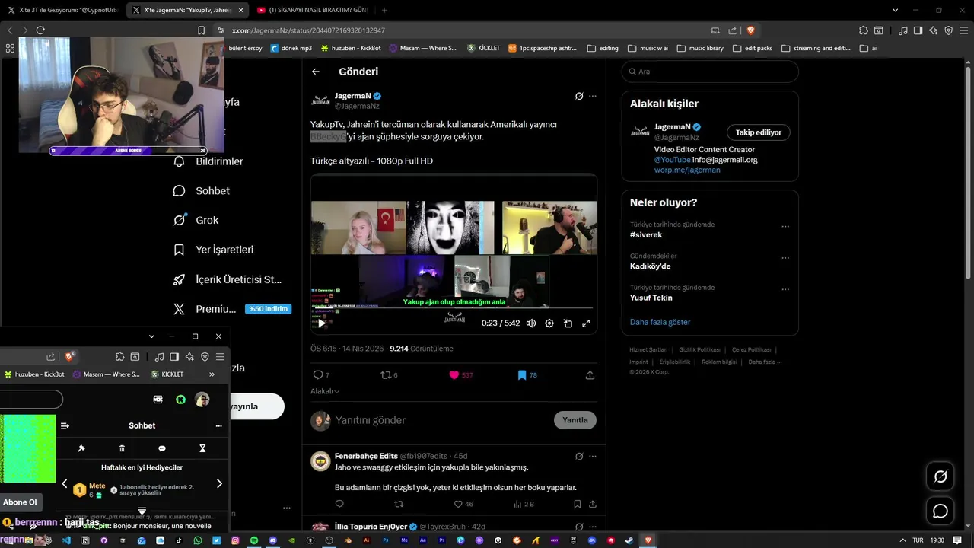Open the streaming and editing bookmark folder
This screenshot has height=548, width=974.
[816, 48]
